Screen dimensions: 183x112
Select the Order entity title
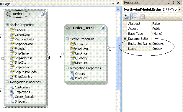tap(17, 14)
